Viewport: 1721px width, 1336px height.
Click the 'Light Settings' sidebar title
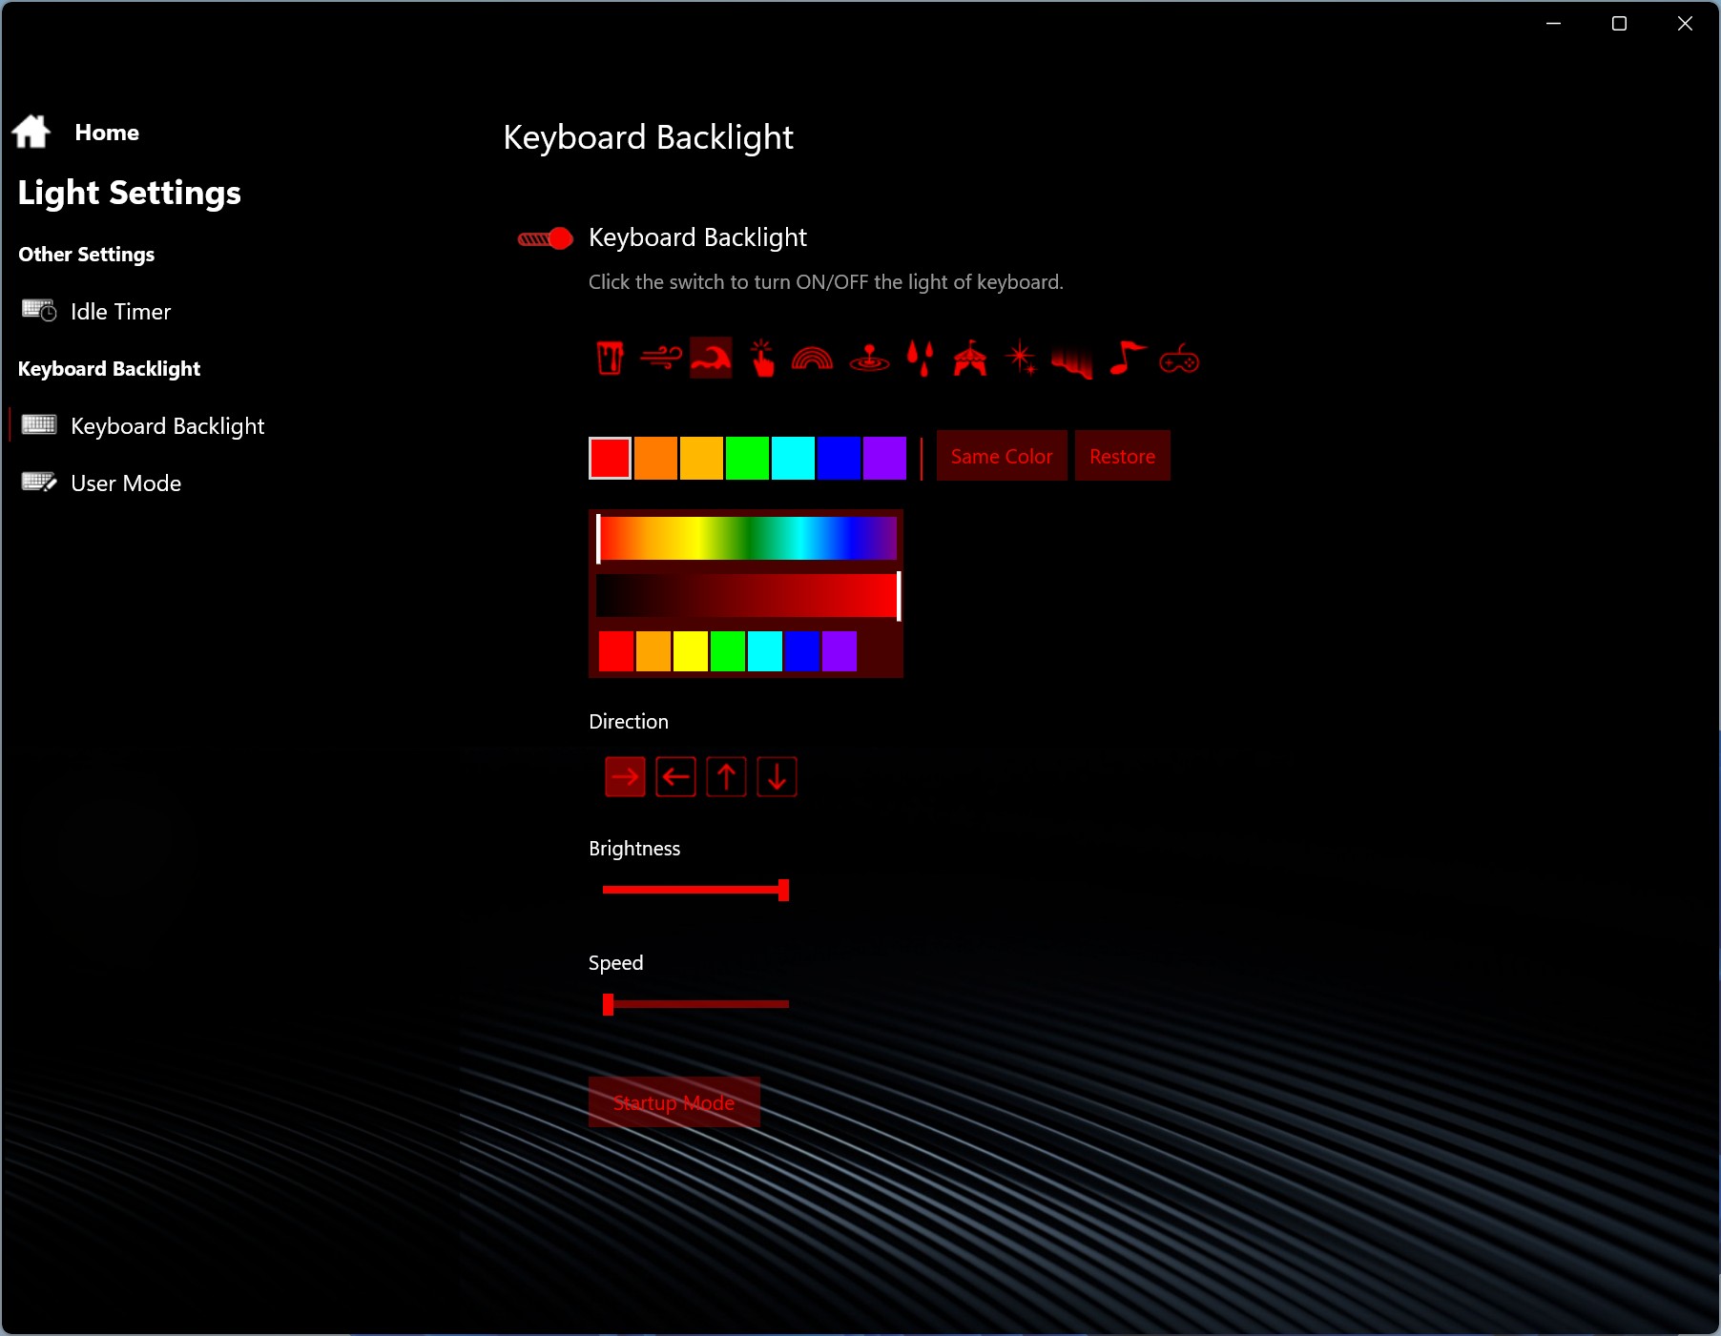(x=130, y=194)
